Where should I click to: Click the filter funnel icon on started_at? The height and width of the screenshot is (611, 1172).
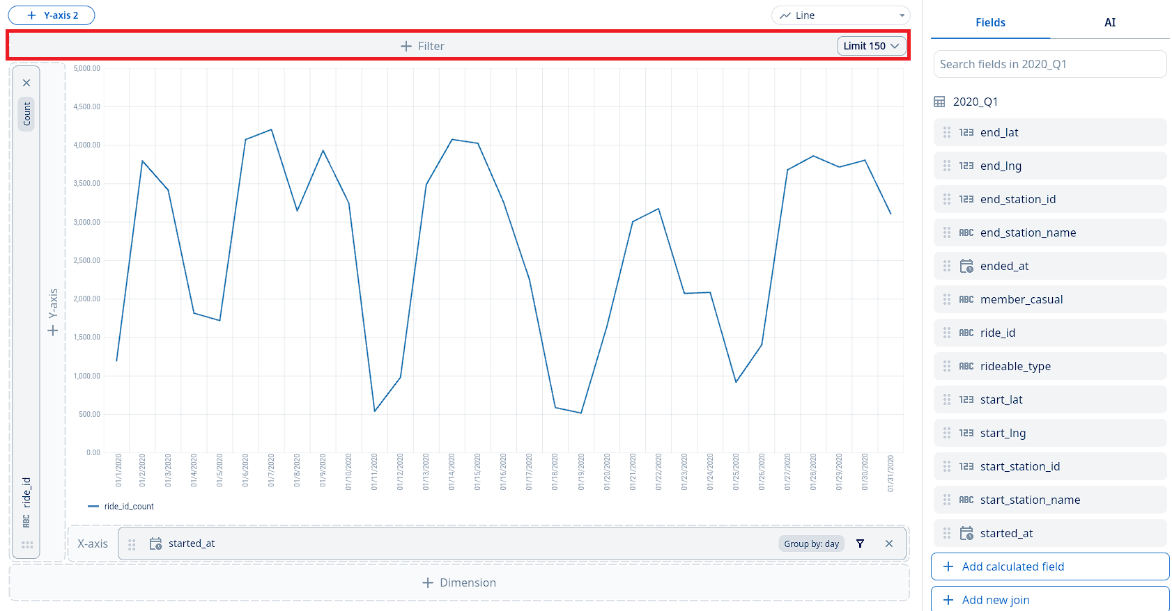pyautogui.click(x=860, y=543)
